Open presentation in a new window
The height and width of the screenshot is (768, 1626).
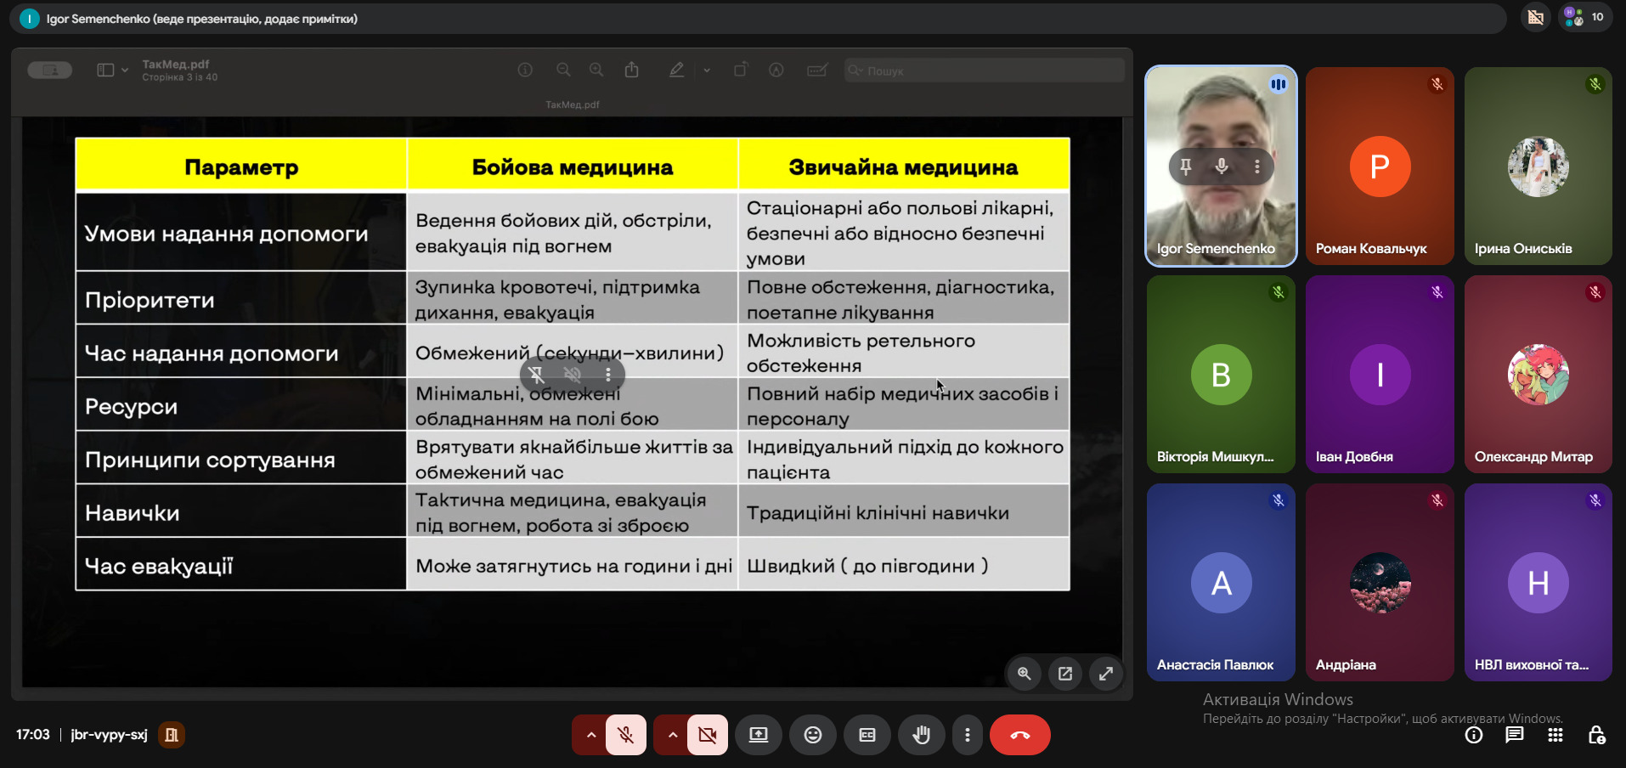click(1065, 674)
